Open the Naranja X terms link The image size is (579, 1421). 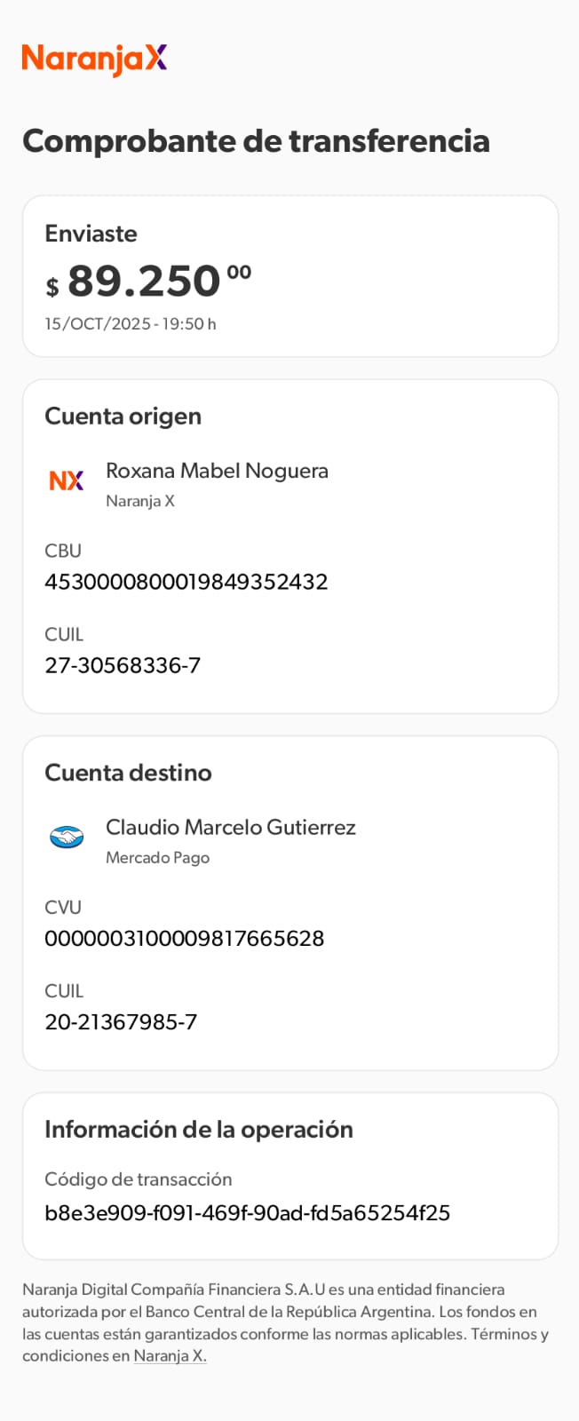(170, 1356)
